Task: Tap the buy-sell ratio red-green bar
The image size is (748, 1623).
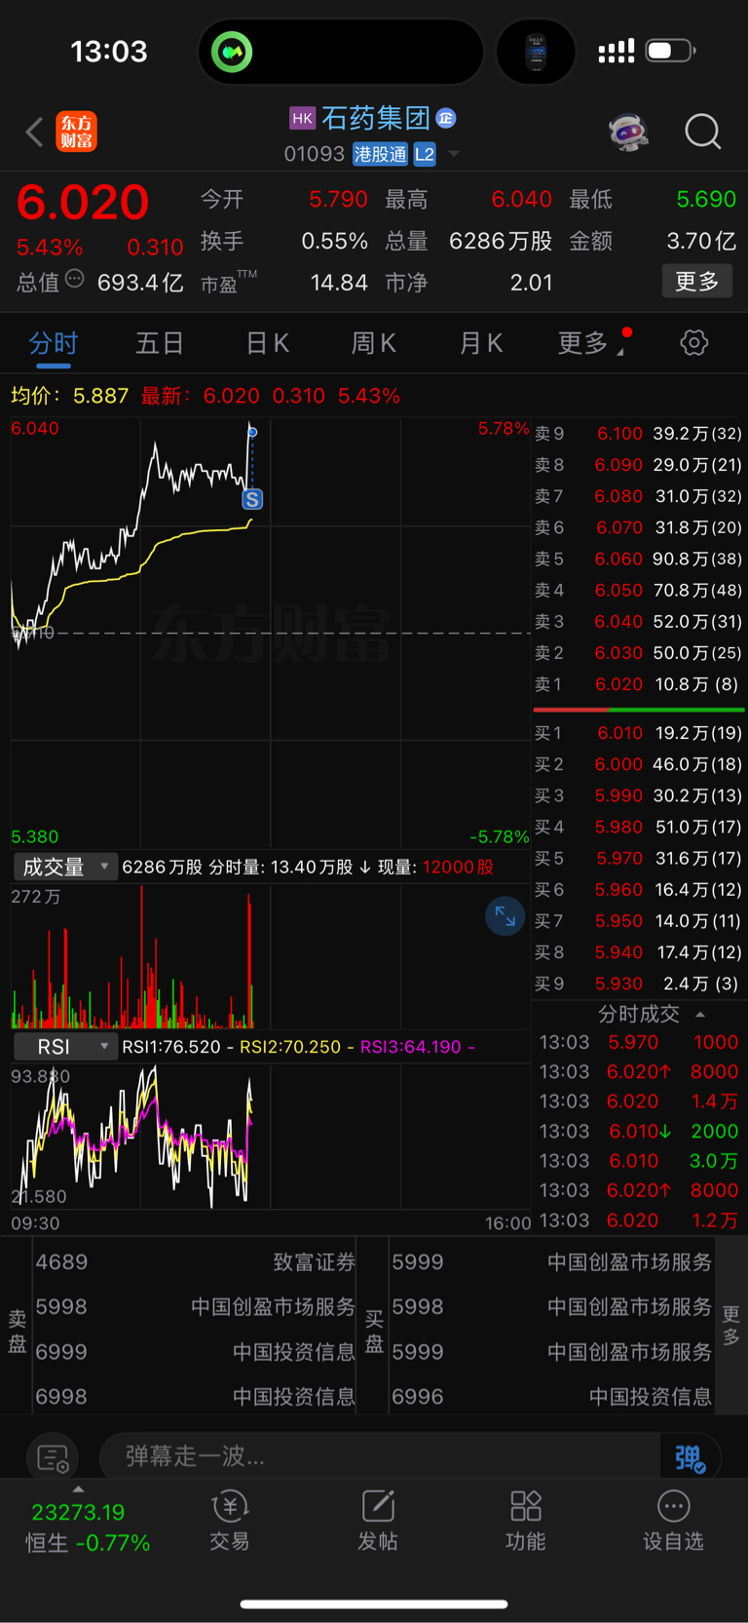Action: pos(639,710)
